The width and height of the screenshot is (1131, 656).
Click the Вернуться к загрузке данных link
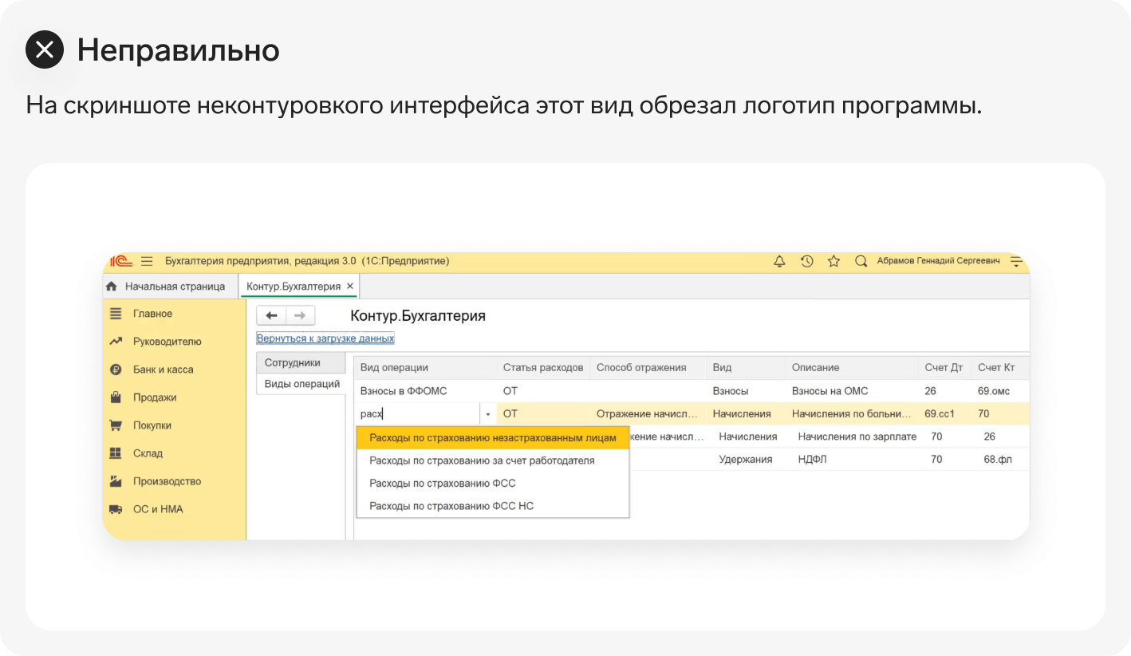click(x=325, y=338)
